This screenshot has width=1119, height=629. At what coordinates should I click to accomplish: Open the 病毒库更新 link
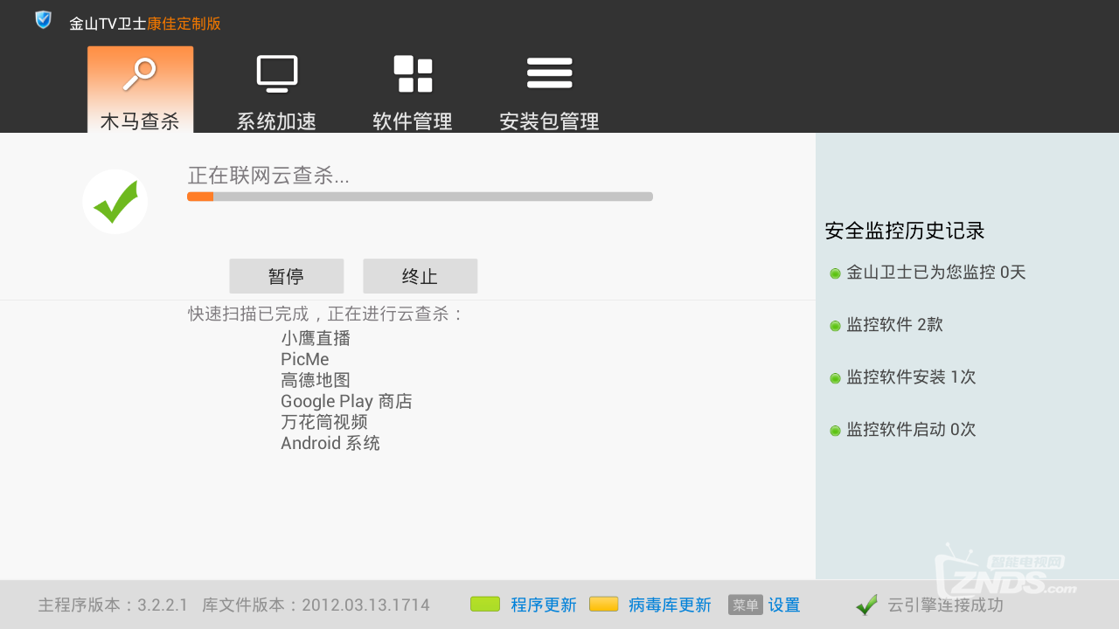670,605
